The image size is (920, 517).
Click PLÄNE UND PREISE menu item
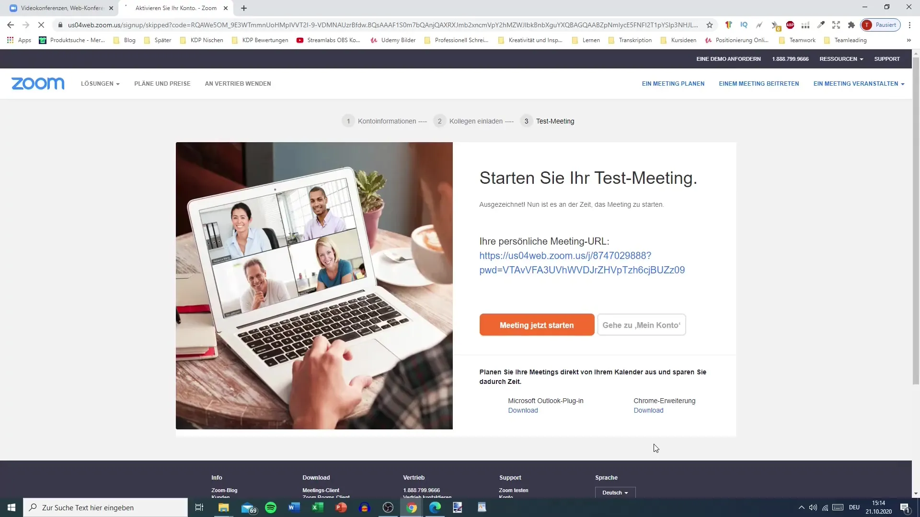pos(163,83)
